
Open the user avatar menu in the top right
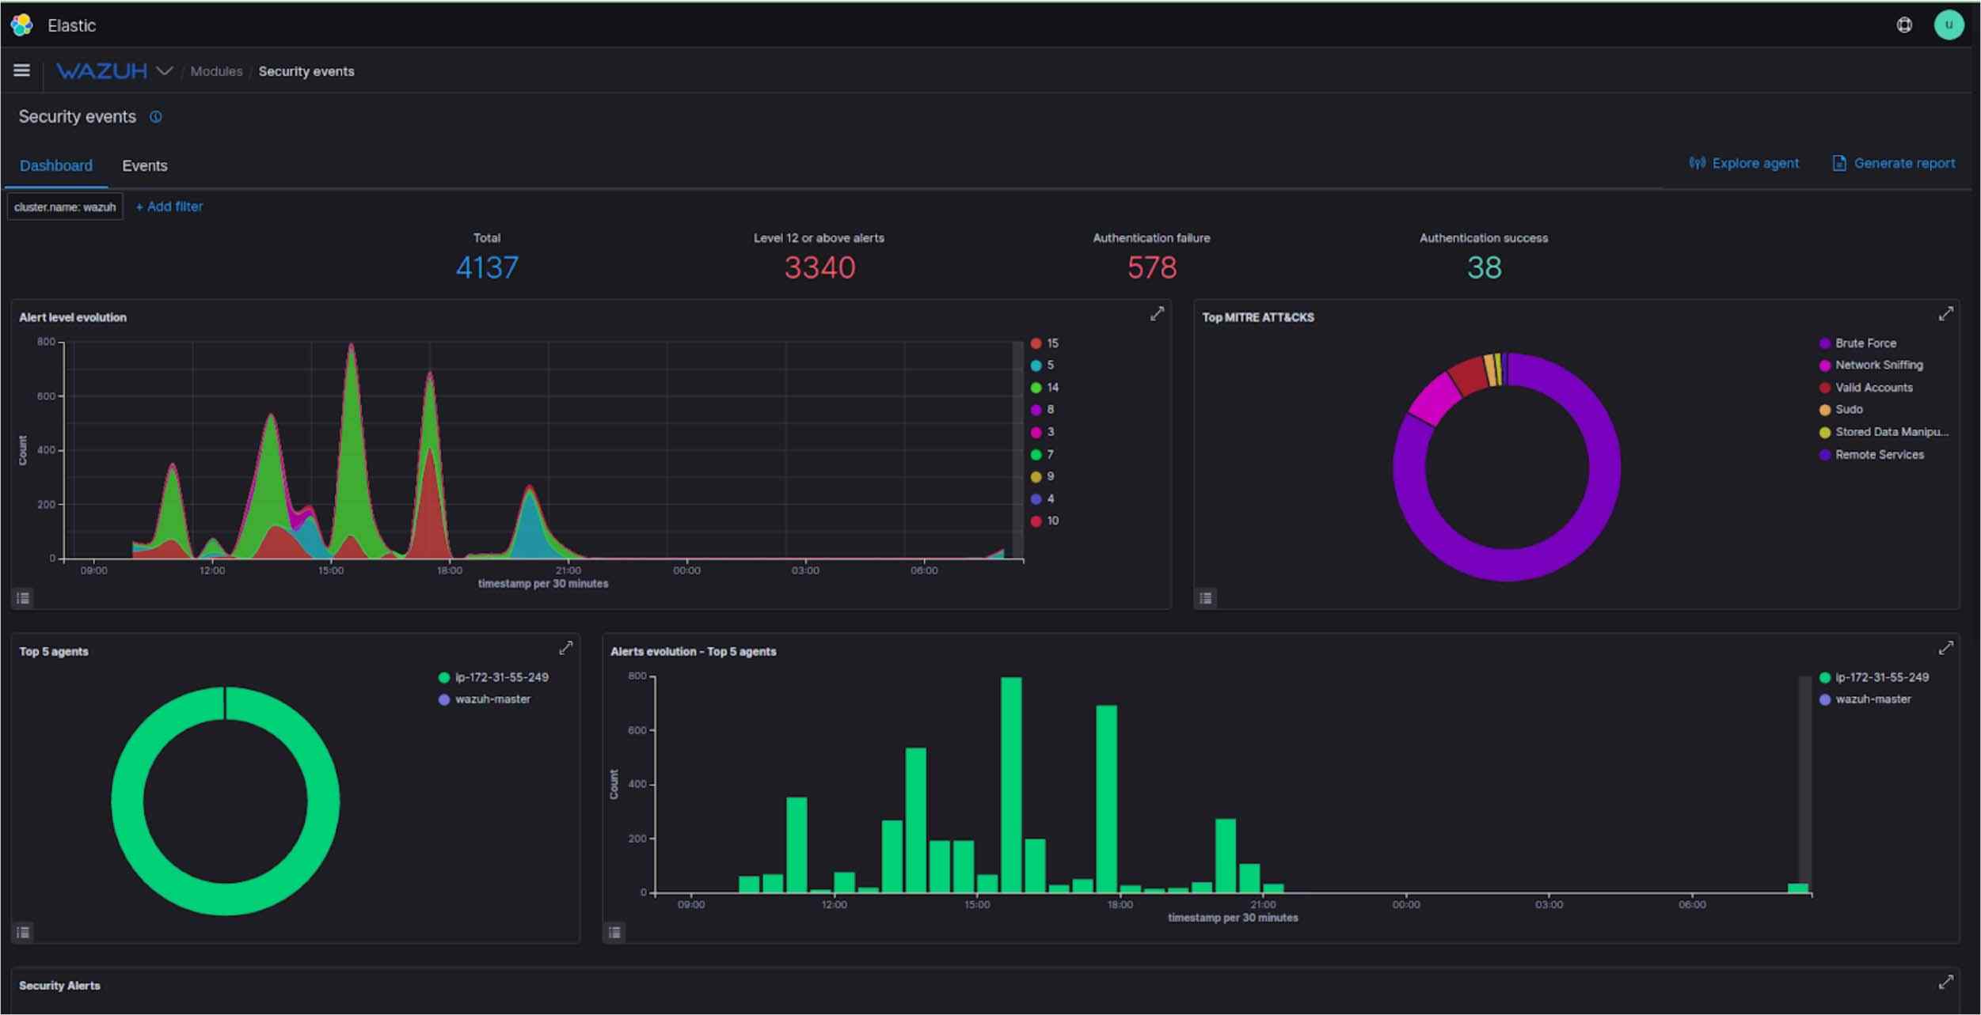click(x=1950, y=25)
